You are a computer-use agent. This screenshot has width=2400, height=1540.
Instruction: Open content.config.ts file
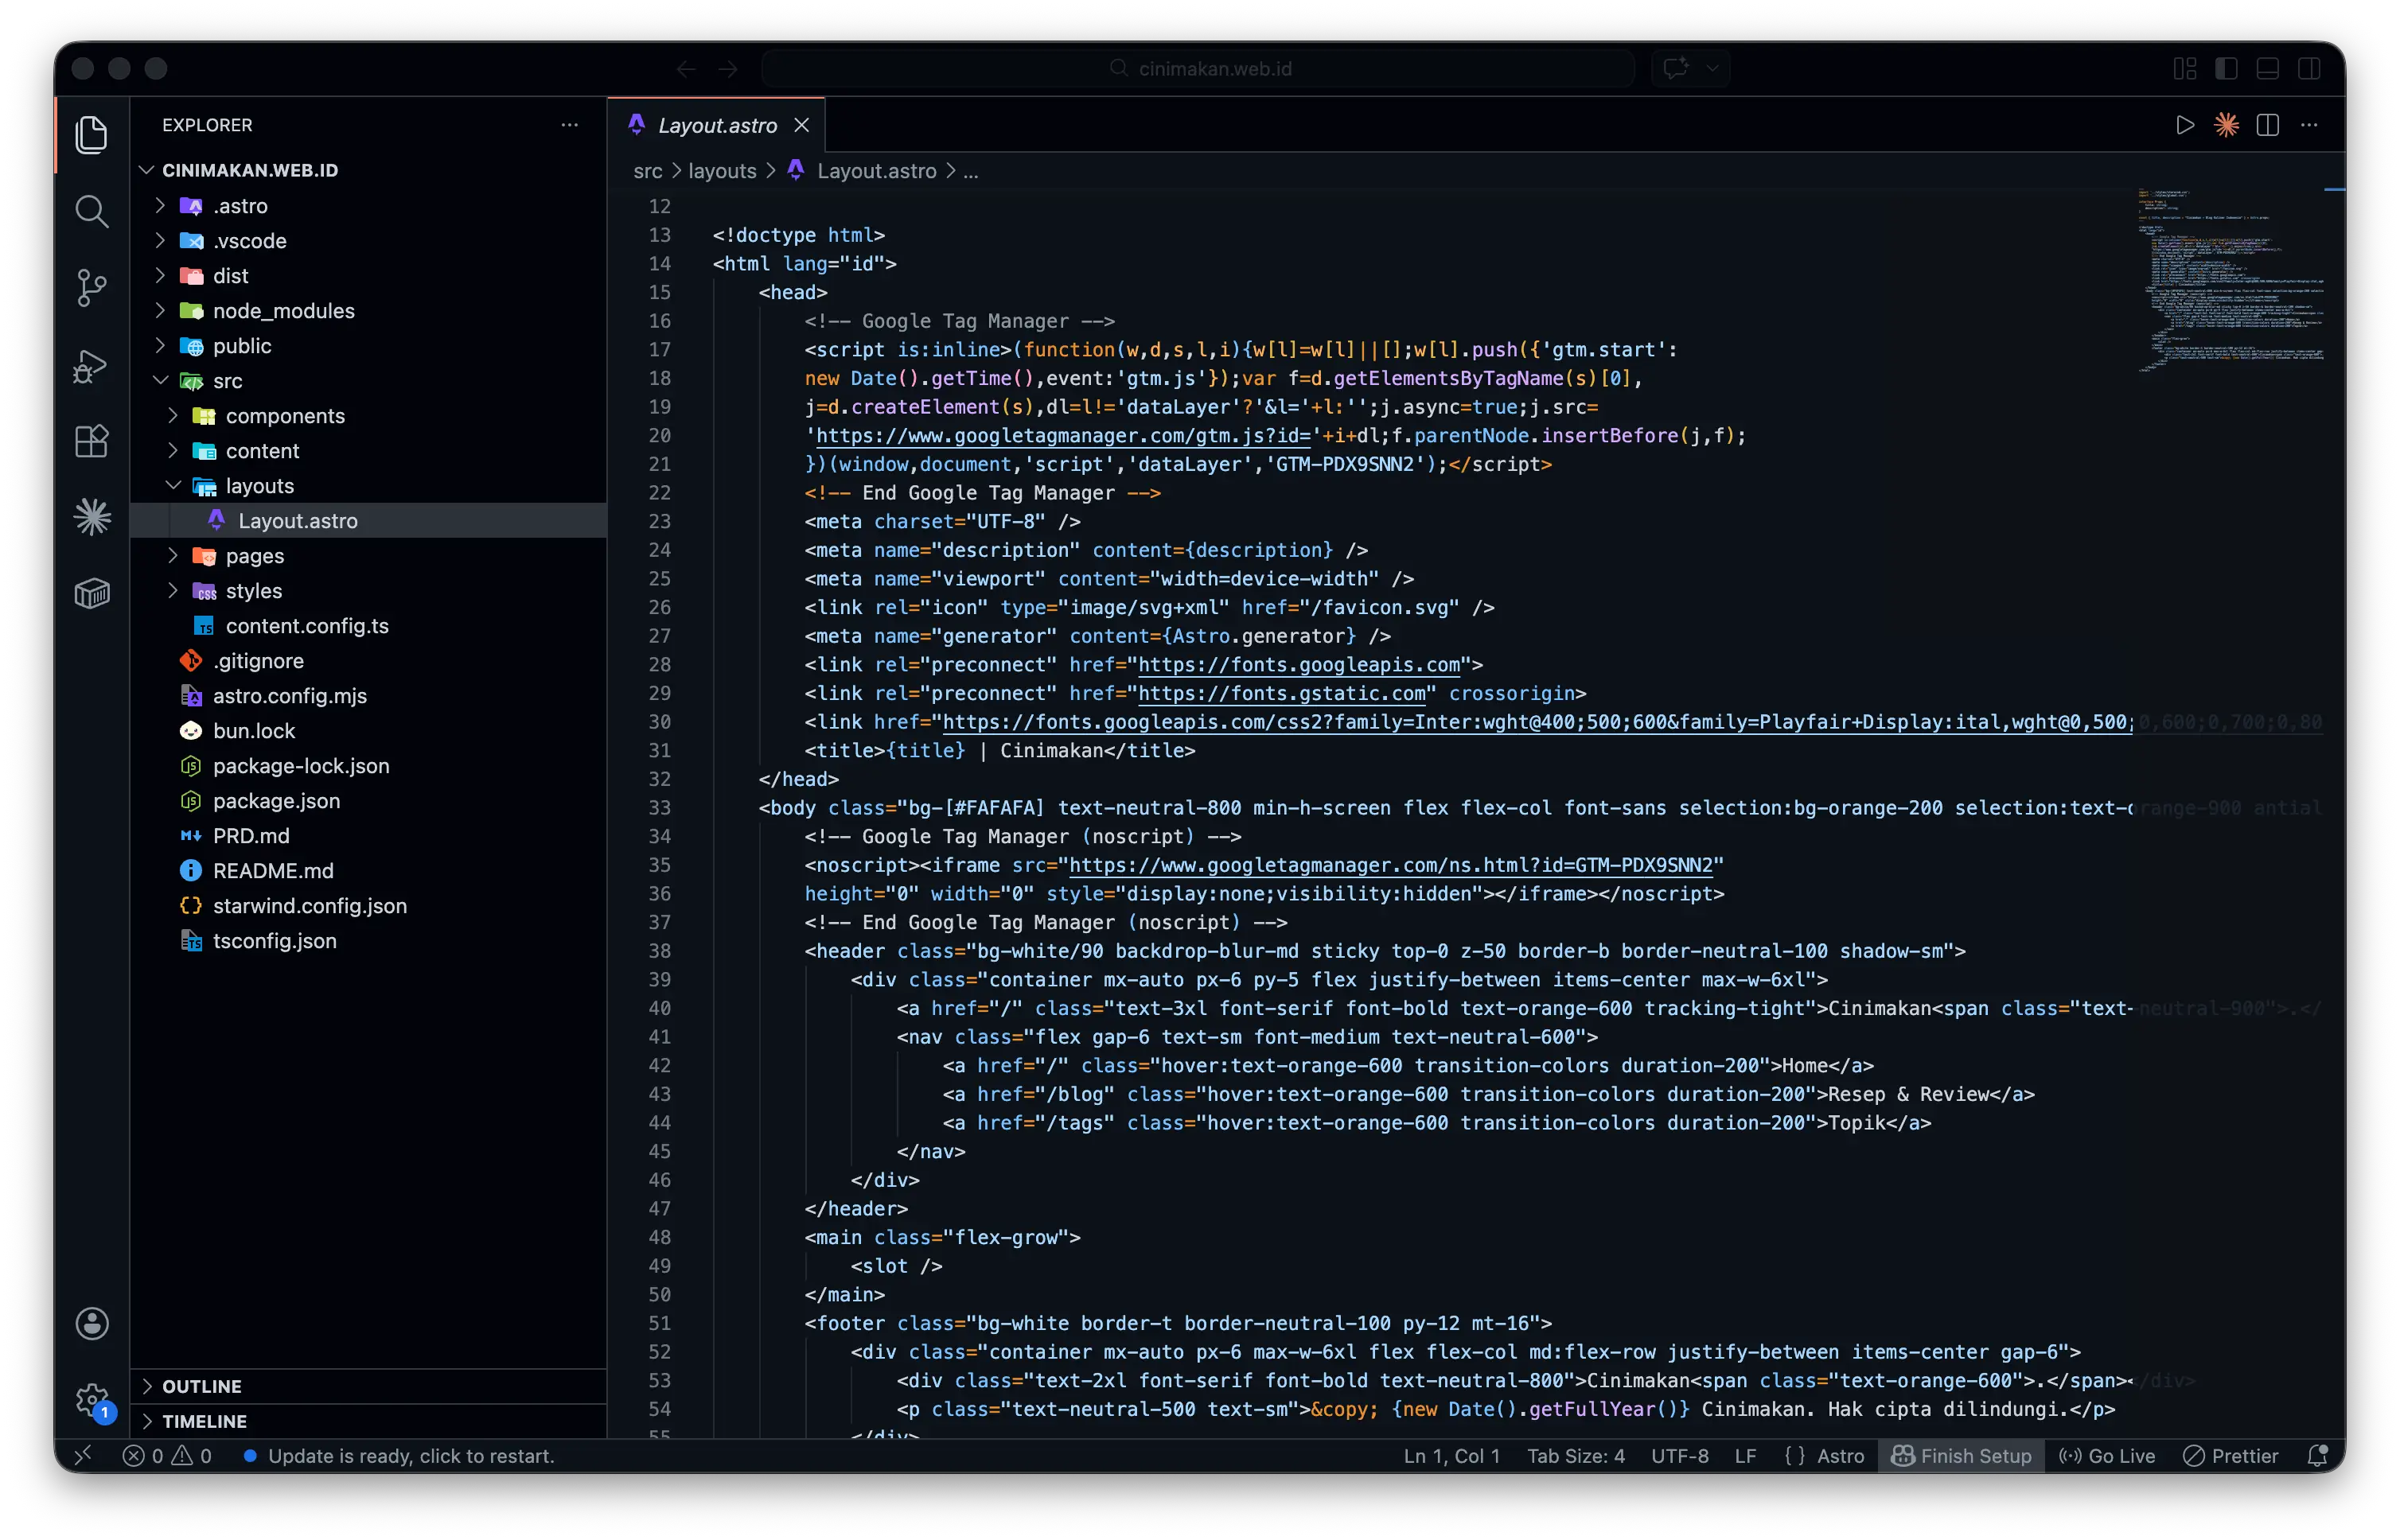(x=368, y=626)
